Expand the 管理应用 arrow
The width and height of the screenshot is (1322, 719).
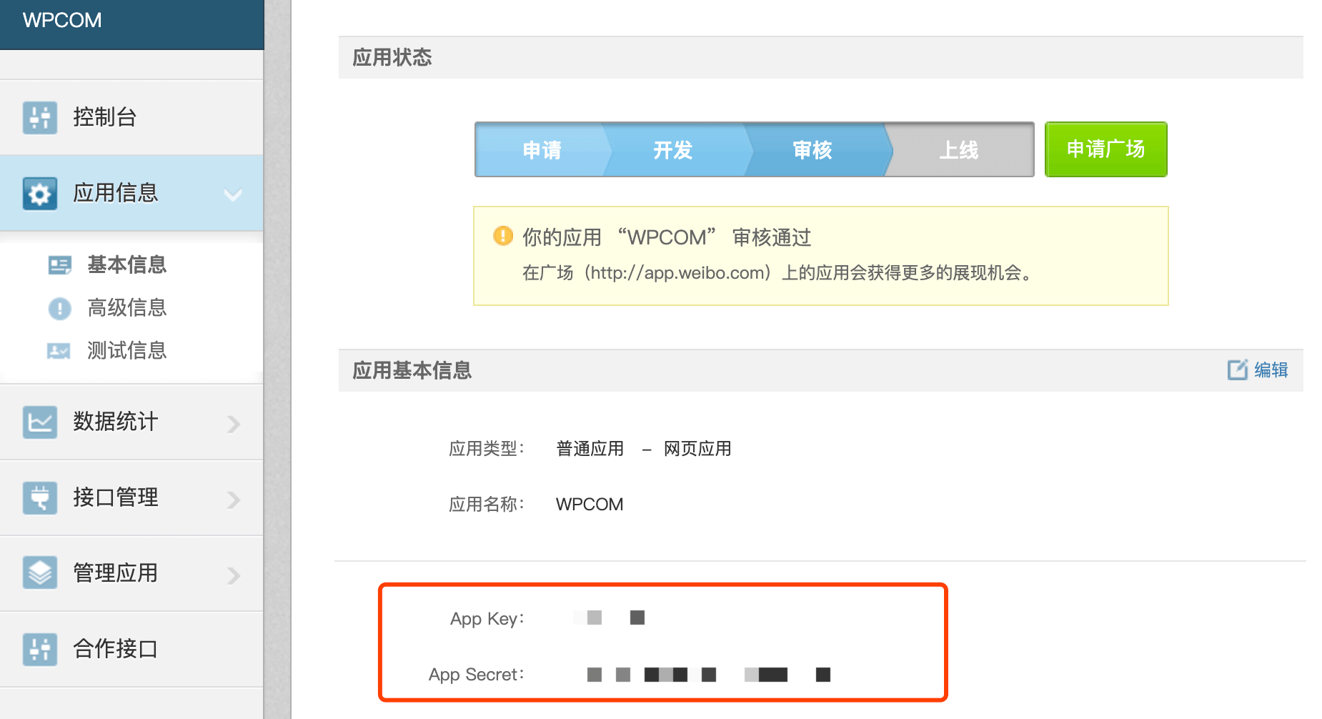[234, 575]
